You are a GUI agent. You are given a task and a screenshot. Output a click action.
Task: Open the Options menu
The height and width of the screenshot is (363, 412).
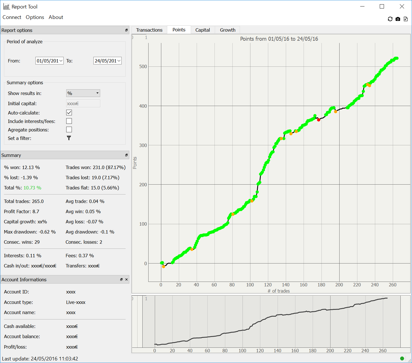tap(35, 17)
